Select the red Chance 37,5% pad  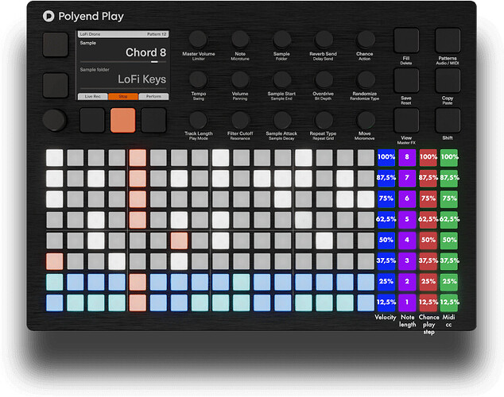(x=428, y=261)
